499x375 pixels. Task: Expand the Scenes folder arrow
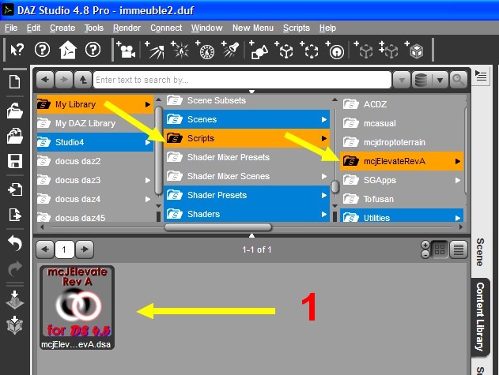click(x=324, y=119)
